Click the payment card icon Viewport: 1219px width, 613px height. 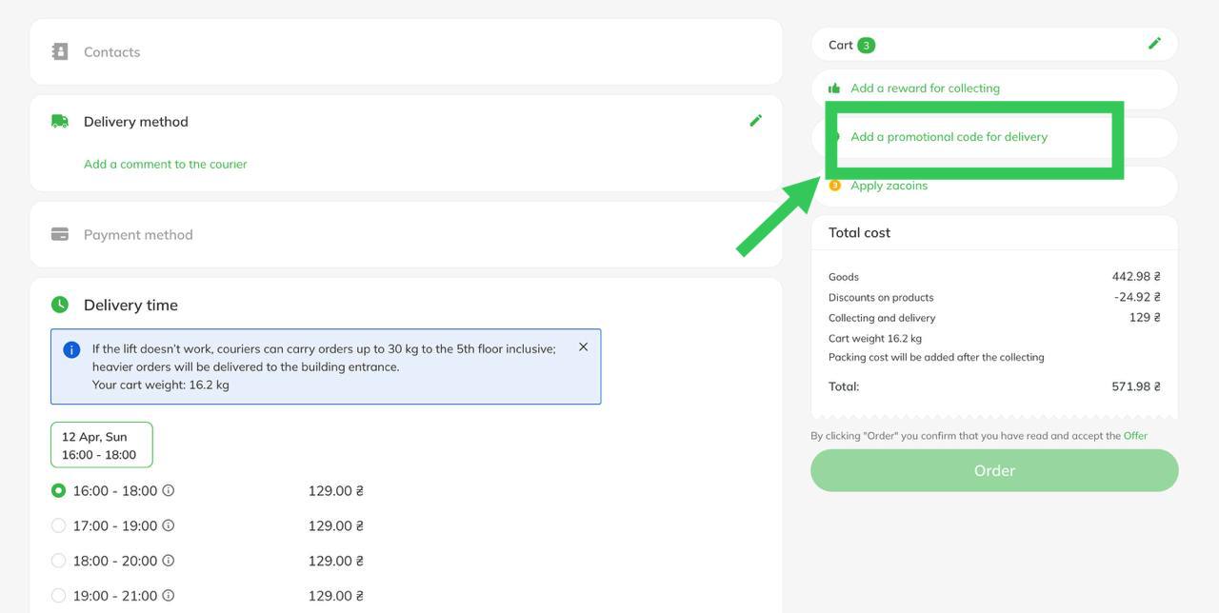coord(60,234)
